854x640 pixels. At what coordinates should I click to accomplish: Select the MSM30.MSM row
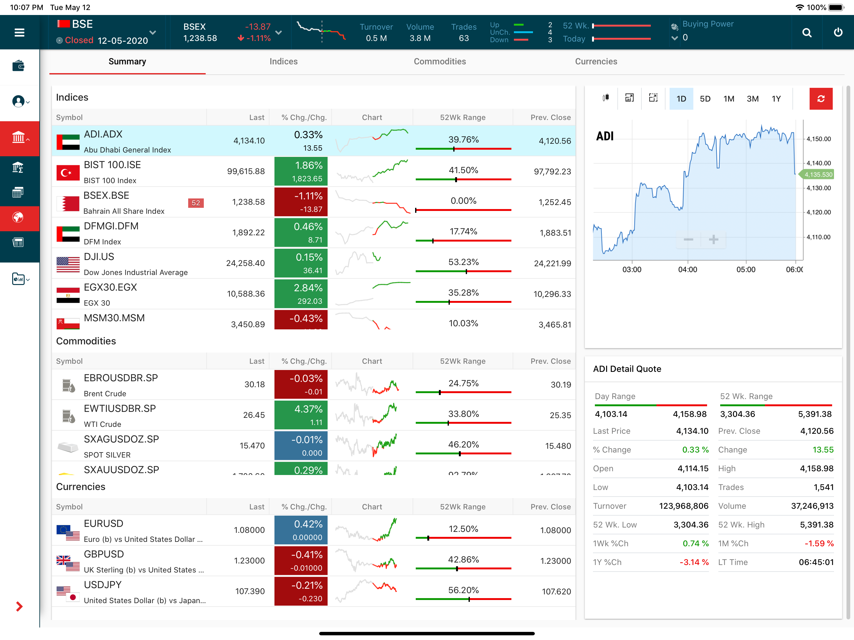pyautogui.click(x=314, y=320)
